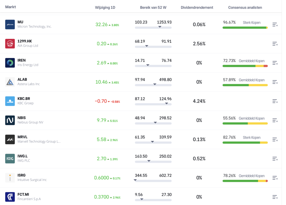Image resolution: width=286 pixels, height=205 pixels.
Task: Open the ISRG ticker link
Action: [x=22, y=175]
